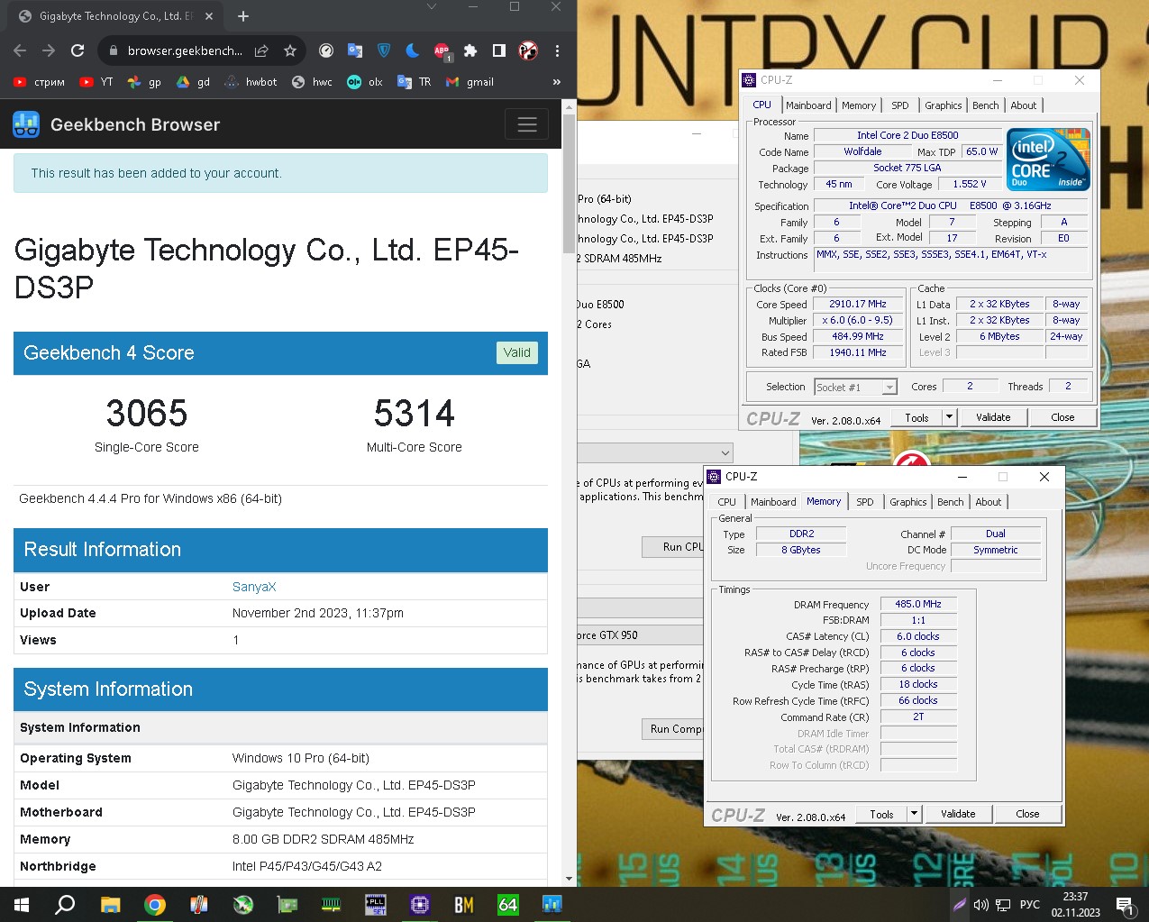1149x922 pixels.
Task: Switch to CPU tab in lower CPU-Z
Action: tap(727, 502)
